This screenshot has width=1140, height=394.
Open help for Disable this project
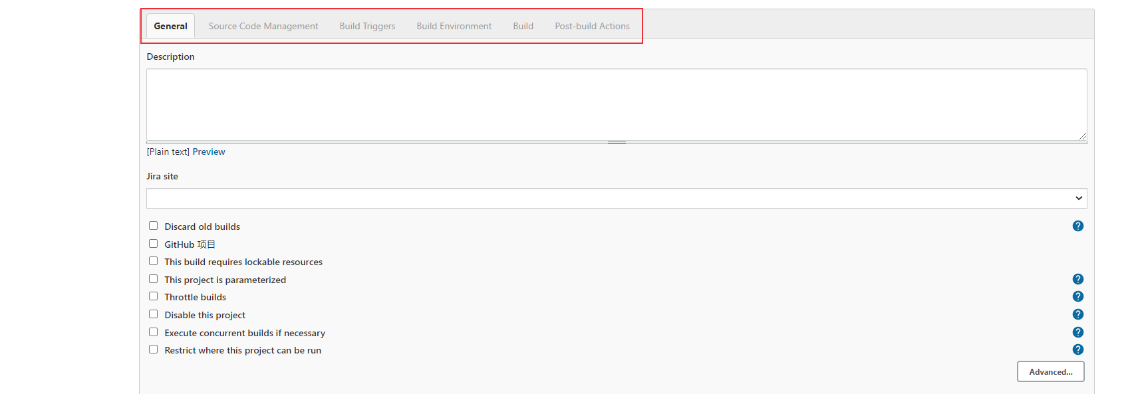(x=1078, y=314)
